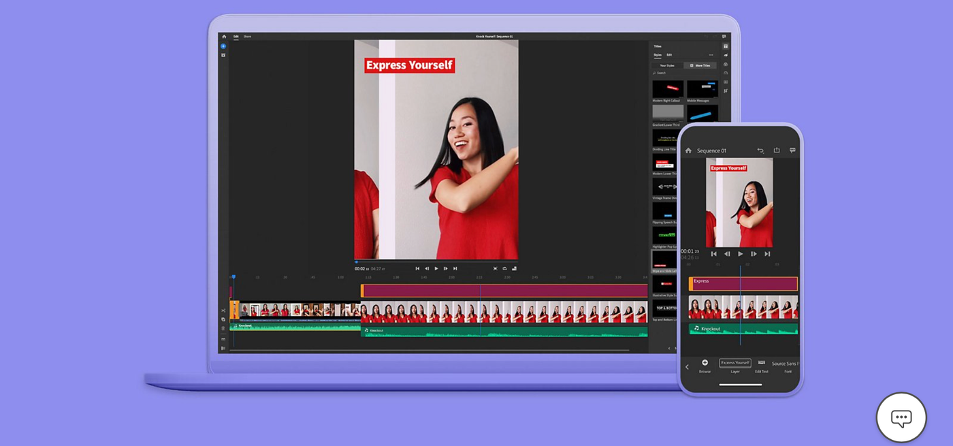Tap skip to start on the phone
953x446 pixels.
click(x=713, y=254)
